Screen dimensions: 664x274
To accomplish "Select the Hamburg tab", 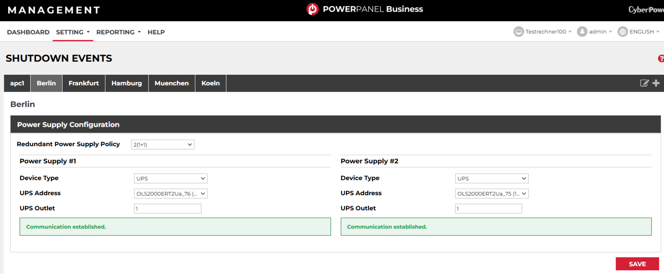I will (x=127, y=83).
